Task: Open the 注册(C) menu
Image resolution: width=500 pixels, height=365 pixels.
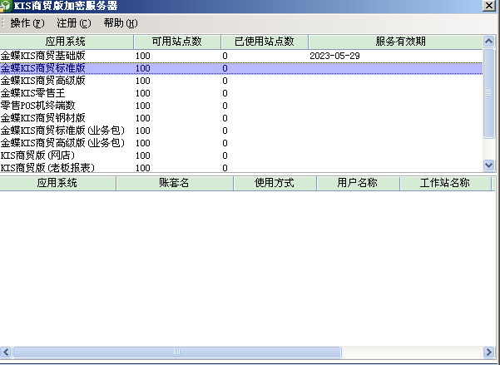Action: 74,23
